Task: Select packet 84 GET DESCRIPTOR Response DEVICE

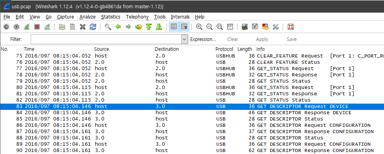Action: click(192, 113)
